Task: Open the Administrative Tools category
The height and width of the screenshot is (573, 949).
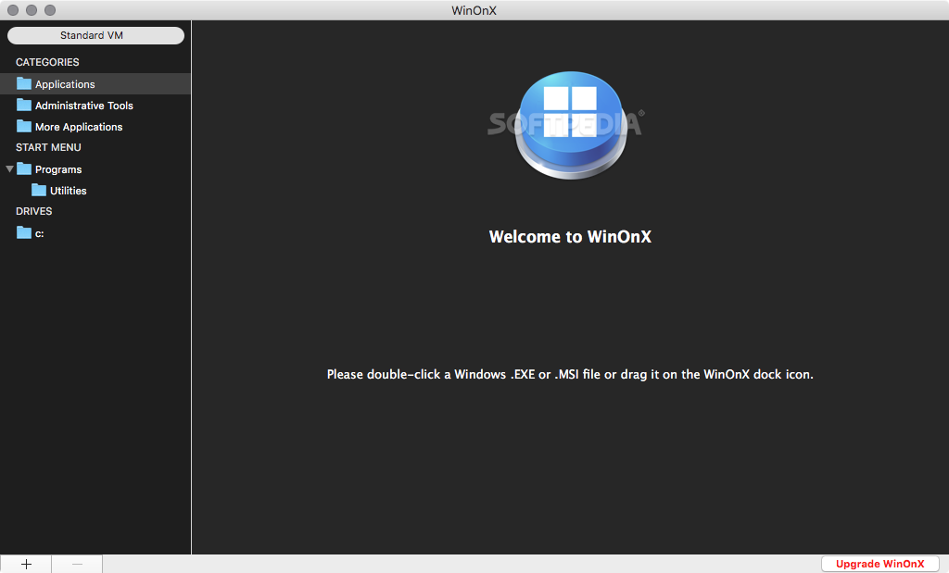Action: click(84, 106)
